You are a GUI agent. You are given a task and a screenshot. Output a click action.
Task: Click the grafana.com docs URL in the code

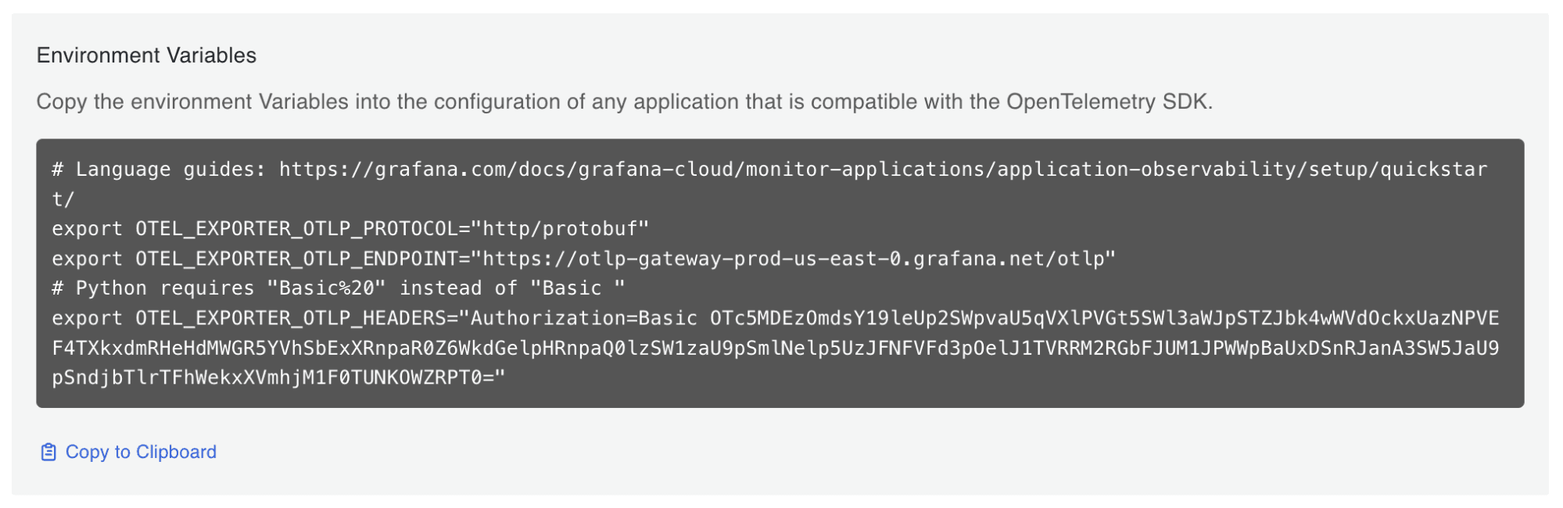click(x=883, y=170)
